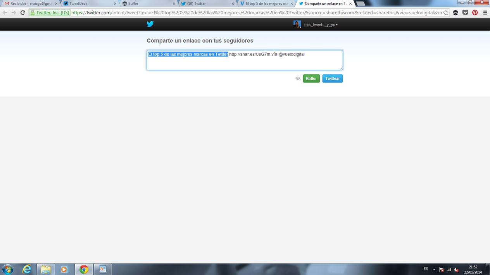
Task: Reload the page
Action: pyautogui.click(x=22, y=12)
